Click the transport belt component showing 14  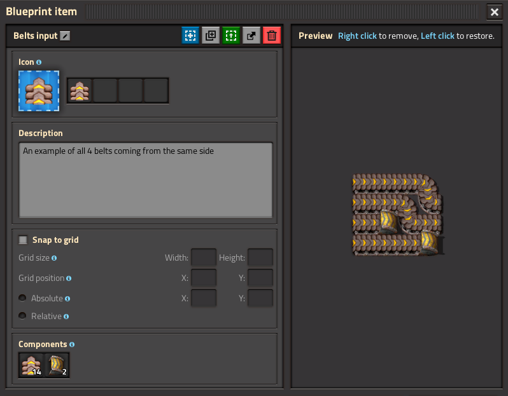click(31, 365)
